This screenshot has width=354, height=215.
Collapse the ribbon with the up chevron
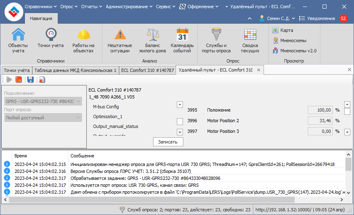(x=250, y=18)
